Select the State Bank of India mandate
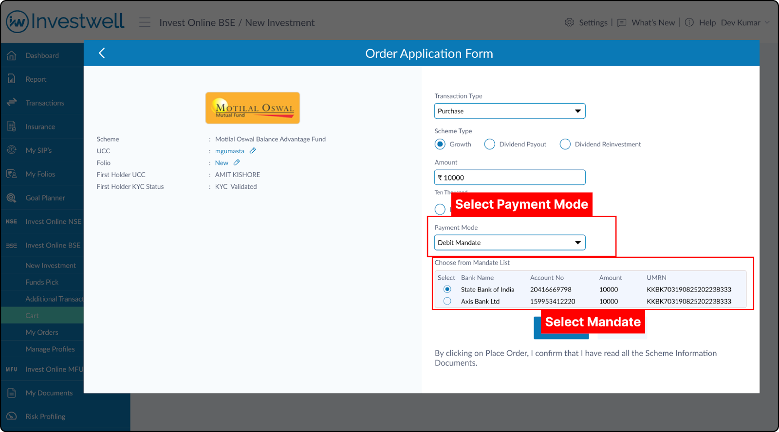This screenshot has width=779, height=432. point(447,289)
